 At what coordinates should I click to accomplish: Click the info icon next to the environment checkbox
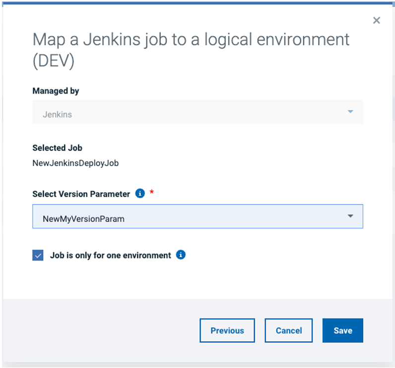click(181, 255)
